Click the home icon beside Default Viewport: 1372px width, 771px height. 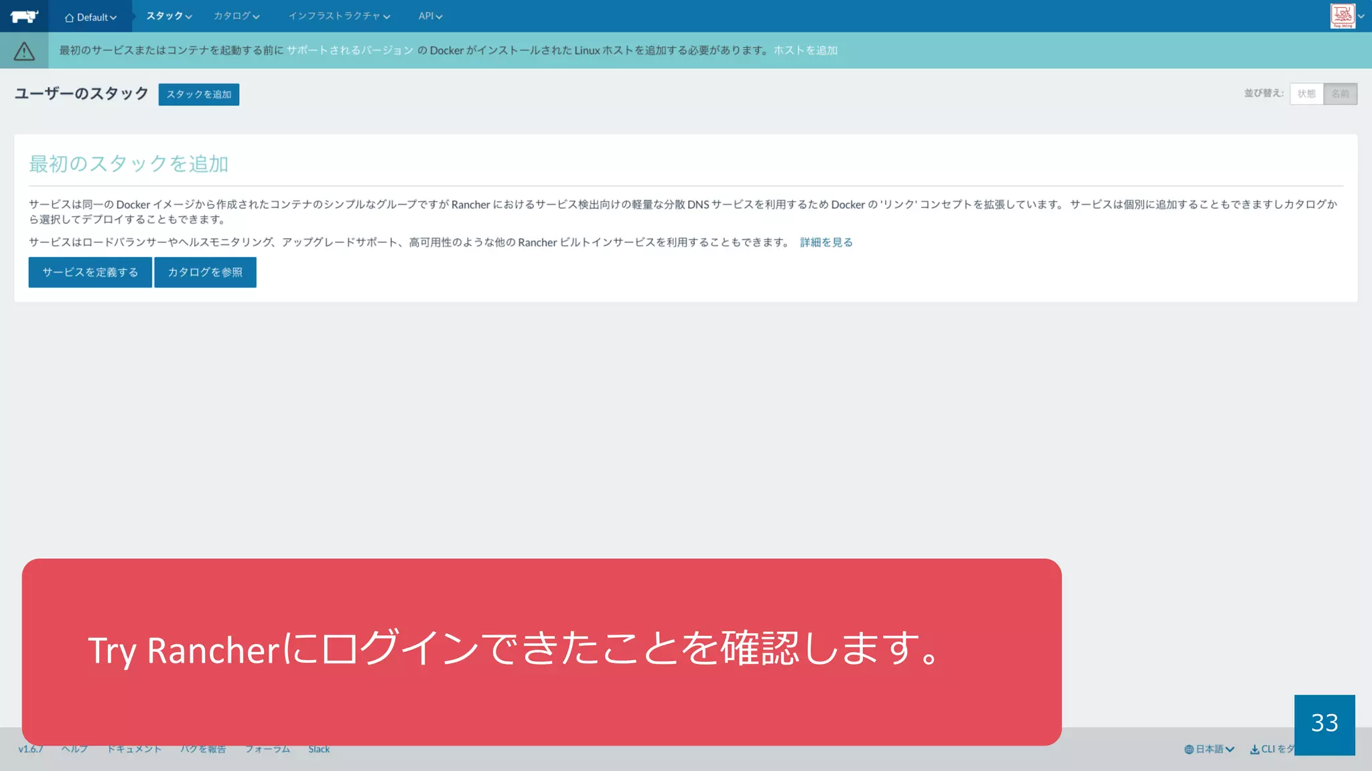coord(69,17)
